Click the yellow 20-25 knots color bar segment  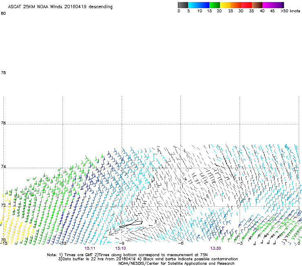225,5
